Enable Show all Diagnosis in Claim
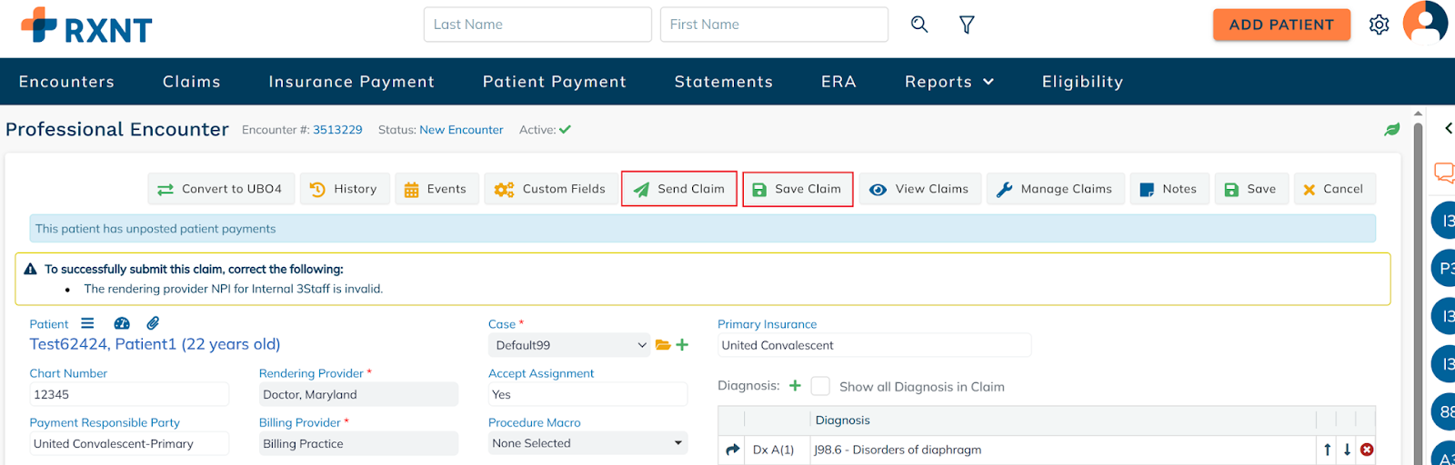This screenshot has height=465, width=1455. [820, 386]
